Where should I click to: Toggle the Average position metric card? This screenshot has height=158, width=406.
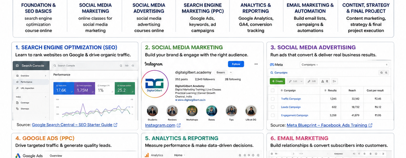(124, 88)
